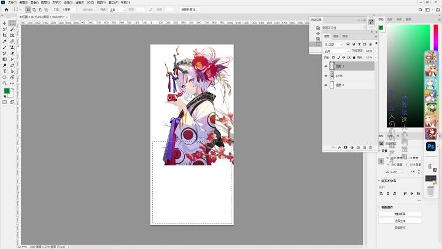Create a new layer group
The height and width of the screenshot is (249, 442).
coord(358,148)
